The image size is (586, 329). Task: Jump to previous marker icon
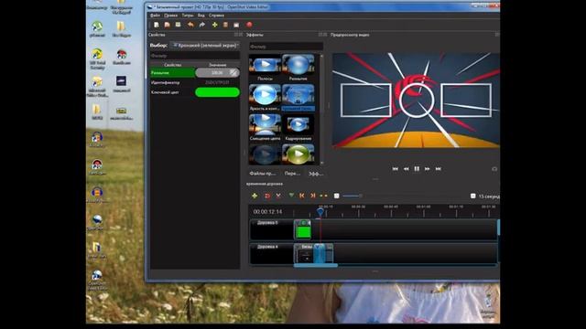point(302,196)
